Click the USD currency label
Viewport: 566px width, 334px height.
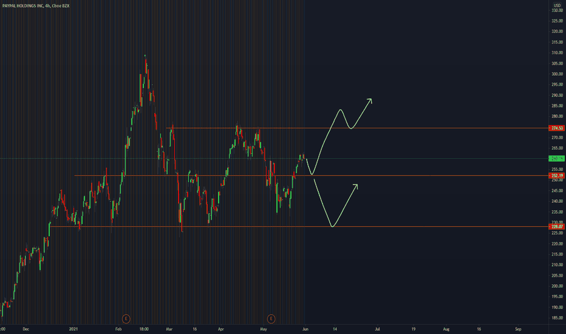tap(557, 5)
